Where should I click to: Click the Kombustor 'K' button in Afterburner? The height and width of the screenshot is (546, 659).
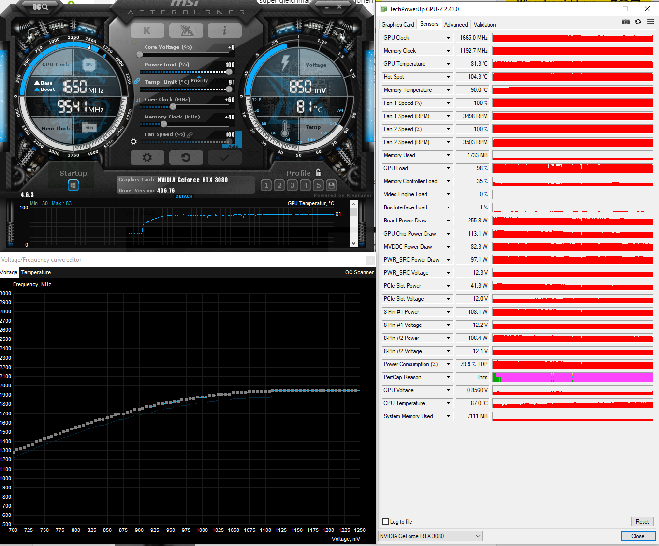(147, 30)
